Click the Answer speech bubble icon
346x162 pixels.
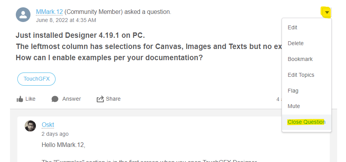pos(55,99)
